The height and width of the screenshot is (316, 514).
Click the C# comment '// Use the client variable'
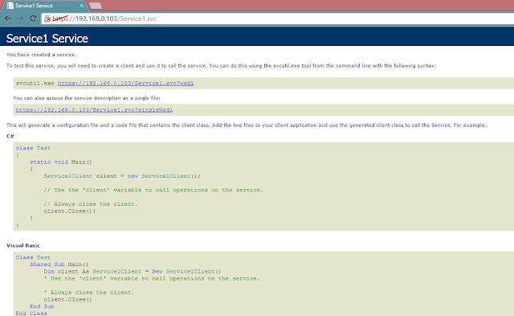click(153, 191)
